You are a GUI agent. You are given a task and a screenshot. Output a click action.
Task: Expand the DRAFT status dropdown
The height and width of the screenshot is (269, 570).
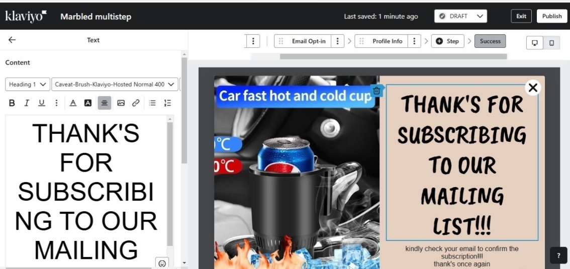(x=460, y=16)
